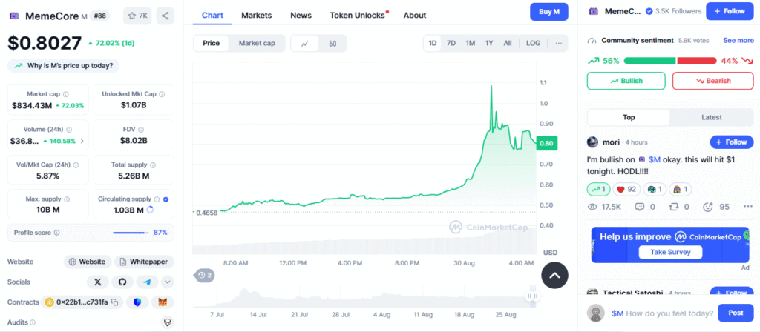Vote Bearish on sentiment
The width and height of the screenshot is (760, 332).
(713, 81)
